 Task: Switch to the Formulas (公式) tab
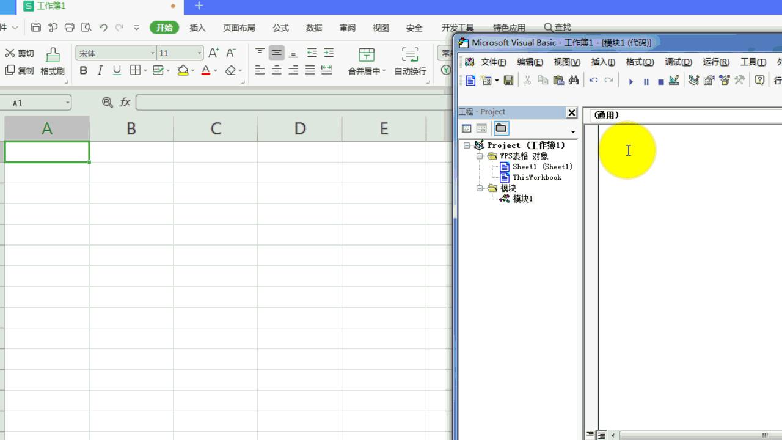pyautogui.click(x=280, y=28)
